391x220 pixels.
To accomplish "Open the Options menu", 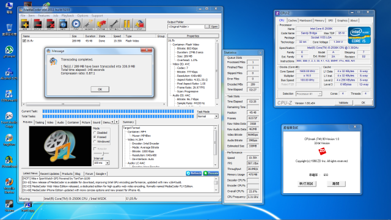I will pos(82,15).
